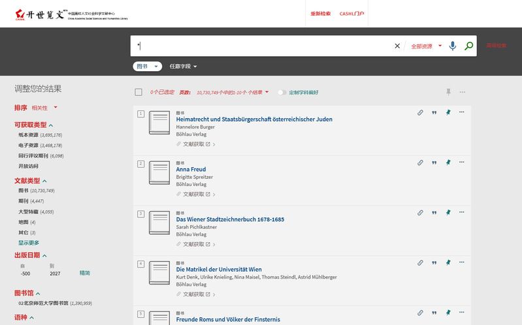Click the voice search microphone icon
Image resolution: width=522 pixels, height=325 pixels.
click(x=452, y=46)
